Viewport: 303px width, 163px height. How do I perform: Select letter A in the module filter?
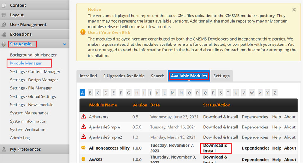pyautogui.click(x=82, y=93)
